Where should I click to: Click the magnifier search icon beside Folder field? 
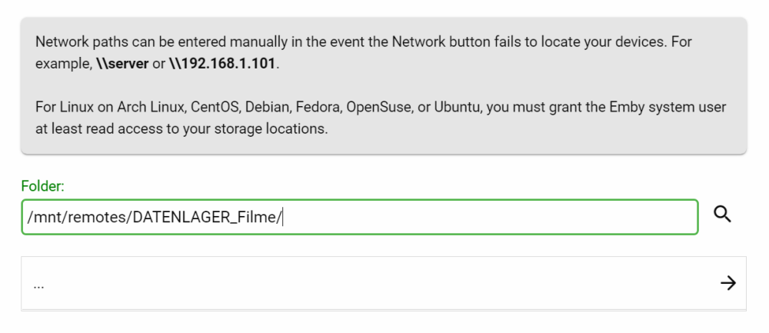click(722, 215)
